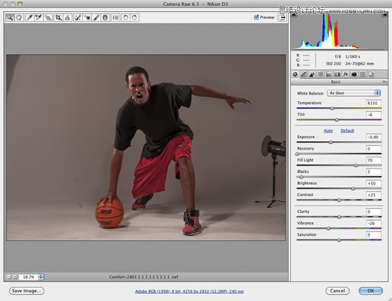Select the Straighten tool
Screen dimensions: 392x301
click(x=67, y=18)
